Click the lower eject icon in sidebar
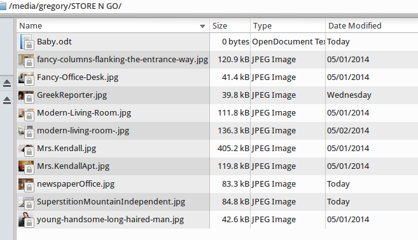418x240 pixels. 7,100
